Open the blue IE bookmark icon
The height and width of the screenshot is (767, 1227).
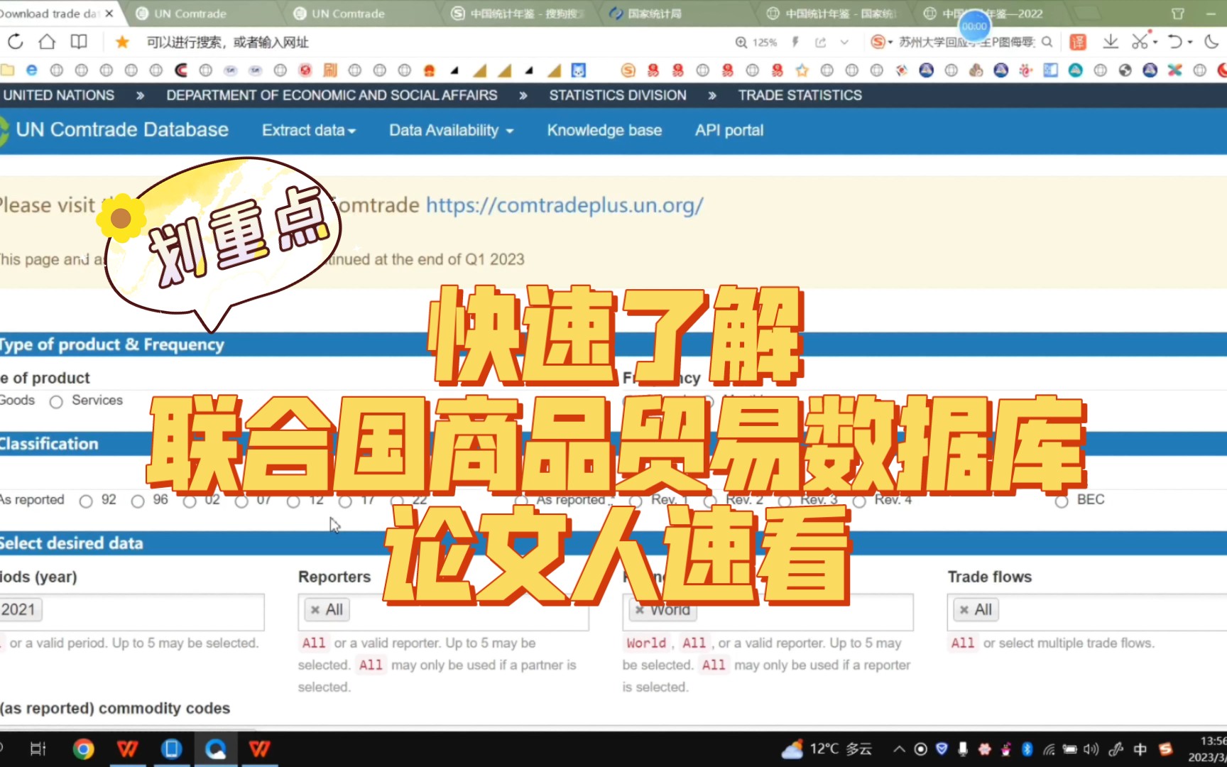(x=32, y=70)
